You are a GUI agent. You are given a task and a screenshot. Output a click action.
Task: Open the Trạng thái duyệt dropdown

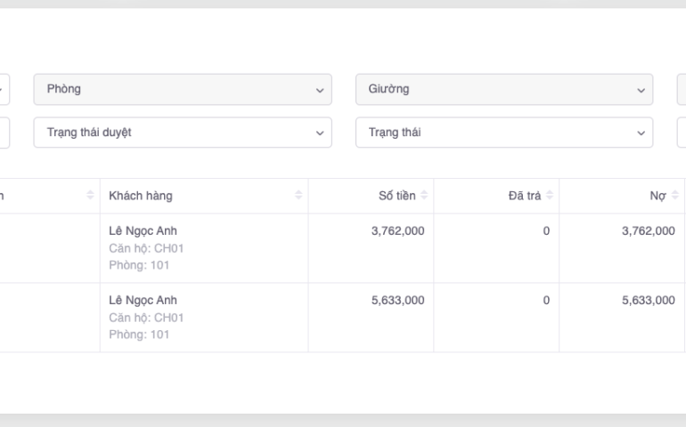tap(182, 133)
